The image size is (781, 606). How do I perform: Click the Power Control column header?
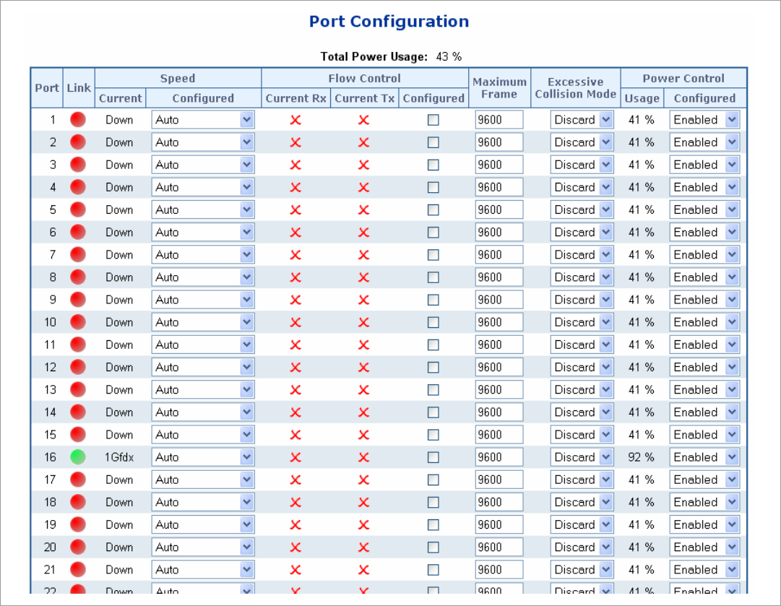pyautogui.click(x=683, y=78)
